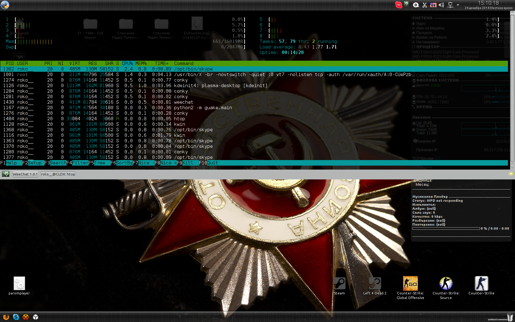Select the weechat process row (PID 1430)
This screenshot has height=322, width=515.
pyautogui.click(x=254, y=102)
